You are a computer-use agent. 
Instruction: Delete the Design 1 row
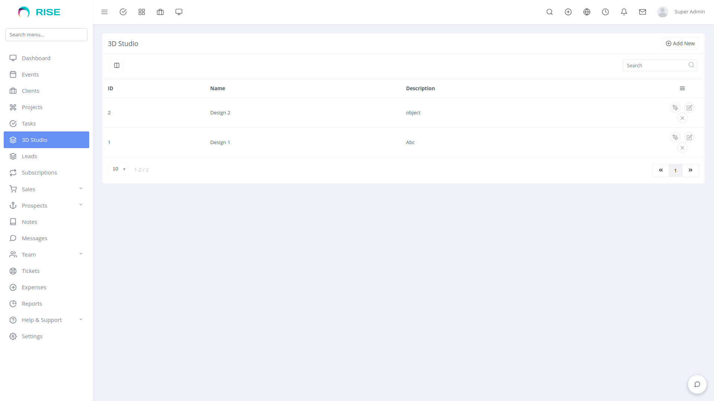pos(682,148)
